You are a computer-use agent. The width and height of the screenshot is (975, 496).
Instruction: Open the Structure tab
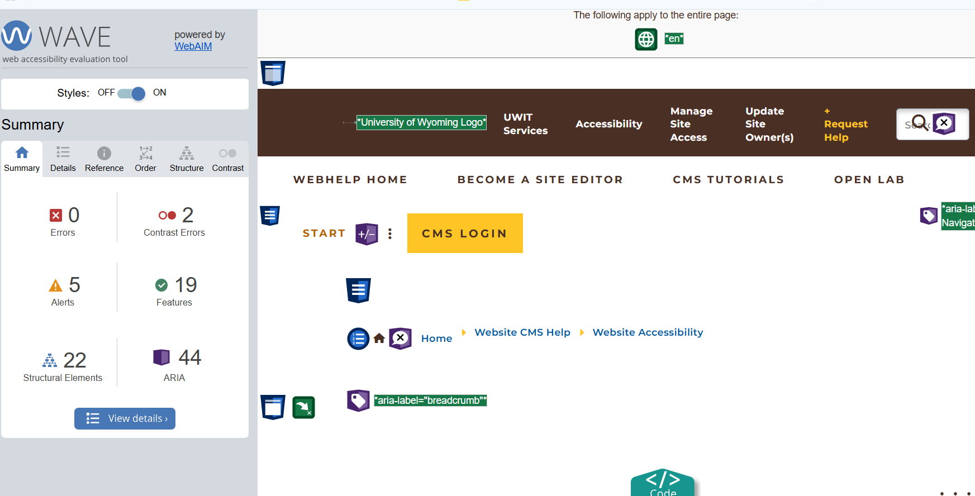187,159
